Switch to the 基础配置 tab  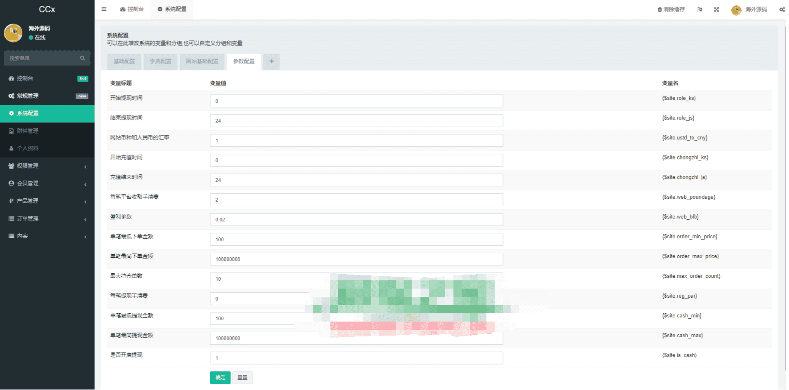tap(124, 61)
